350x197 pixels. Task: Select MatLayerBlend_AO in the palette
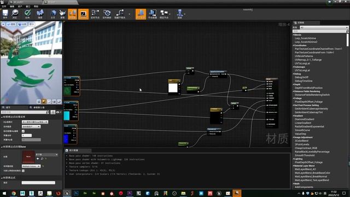[305, 169]
